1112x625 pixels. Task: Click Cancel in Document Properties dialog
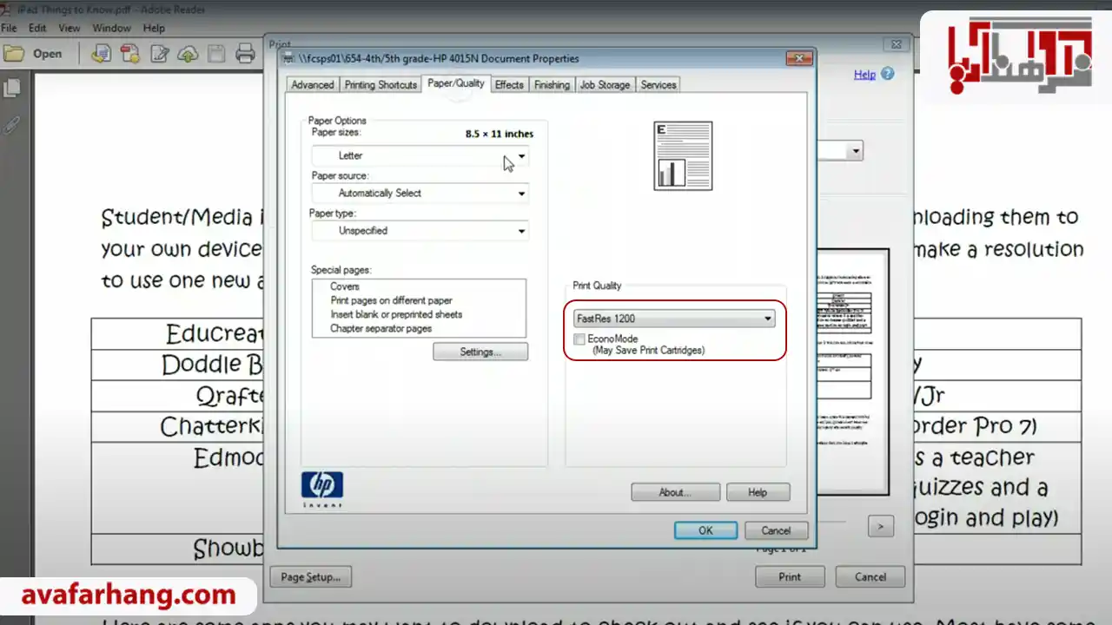(x=776, y=530)
